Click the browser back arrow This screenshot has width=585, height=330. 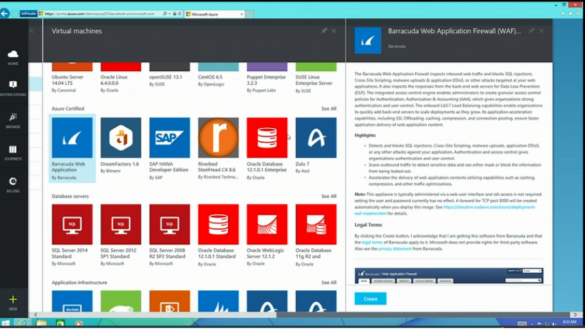4,13
